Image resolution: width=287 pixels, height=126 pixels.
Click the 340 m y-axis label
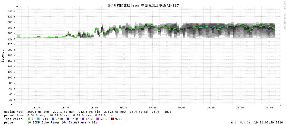(11, 11)
